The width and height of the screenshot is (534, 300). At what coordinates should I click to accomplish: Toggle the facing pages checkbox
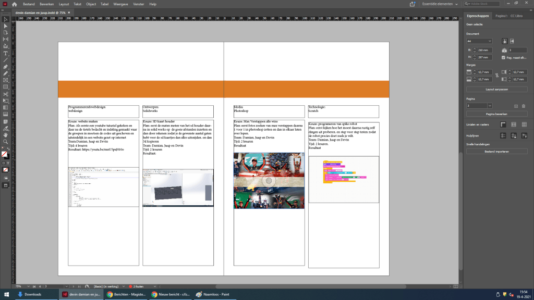pos(503,57)
